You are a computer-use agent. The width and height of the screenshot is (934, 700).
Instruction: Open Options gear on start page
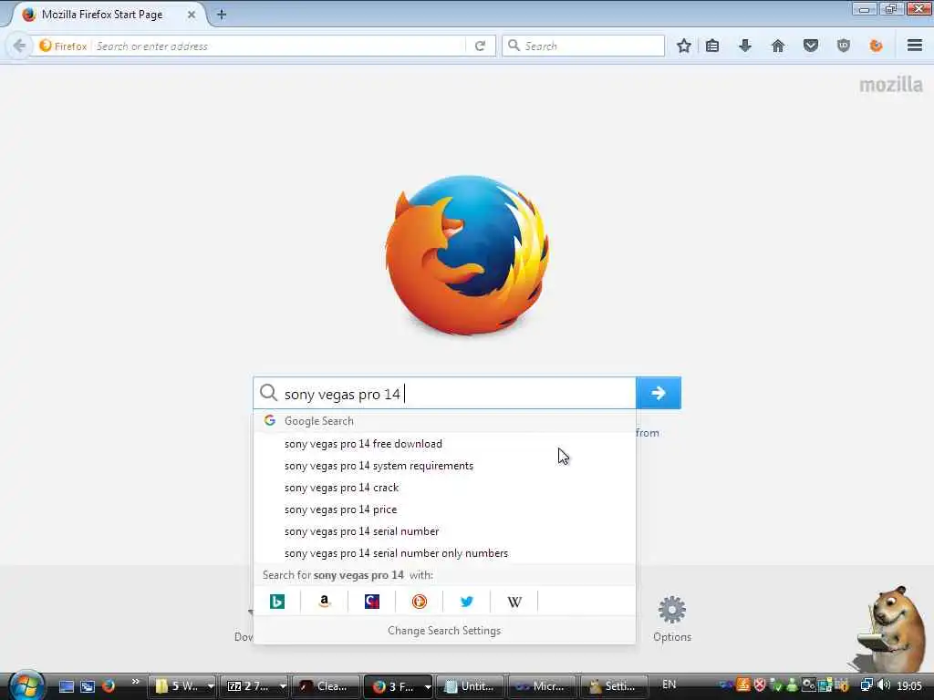point(672,619)
